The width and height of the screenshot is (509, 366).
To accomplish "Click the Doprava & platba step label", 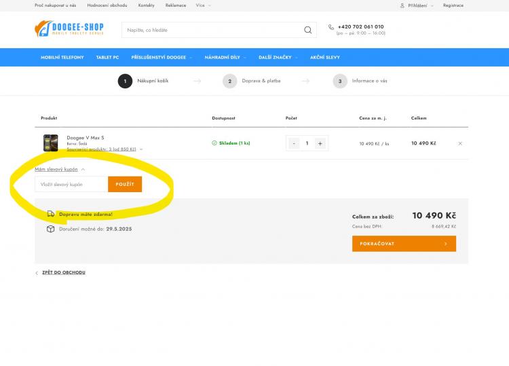I will pyautogui.click(x=261, y=81).
